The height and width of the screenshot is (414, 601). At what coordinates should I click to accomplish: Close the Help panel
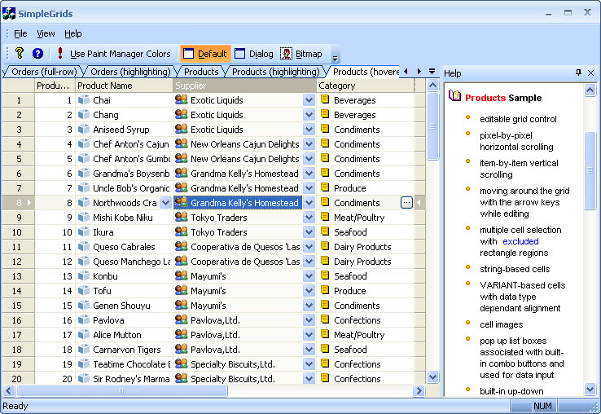(590, 73)
